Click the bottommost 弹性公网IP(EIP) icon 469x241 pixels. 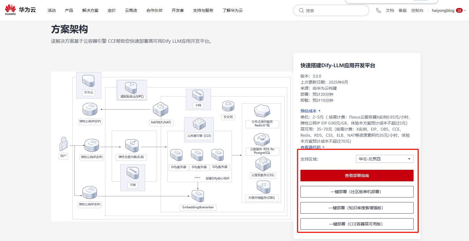pos(90,193)
